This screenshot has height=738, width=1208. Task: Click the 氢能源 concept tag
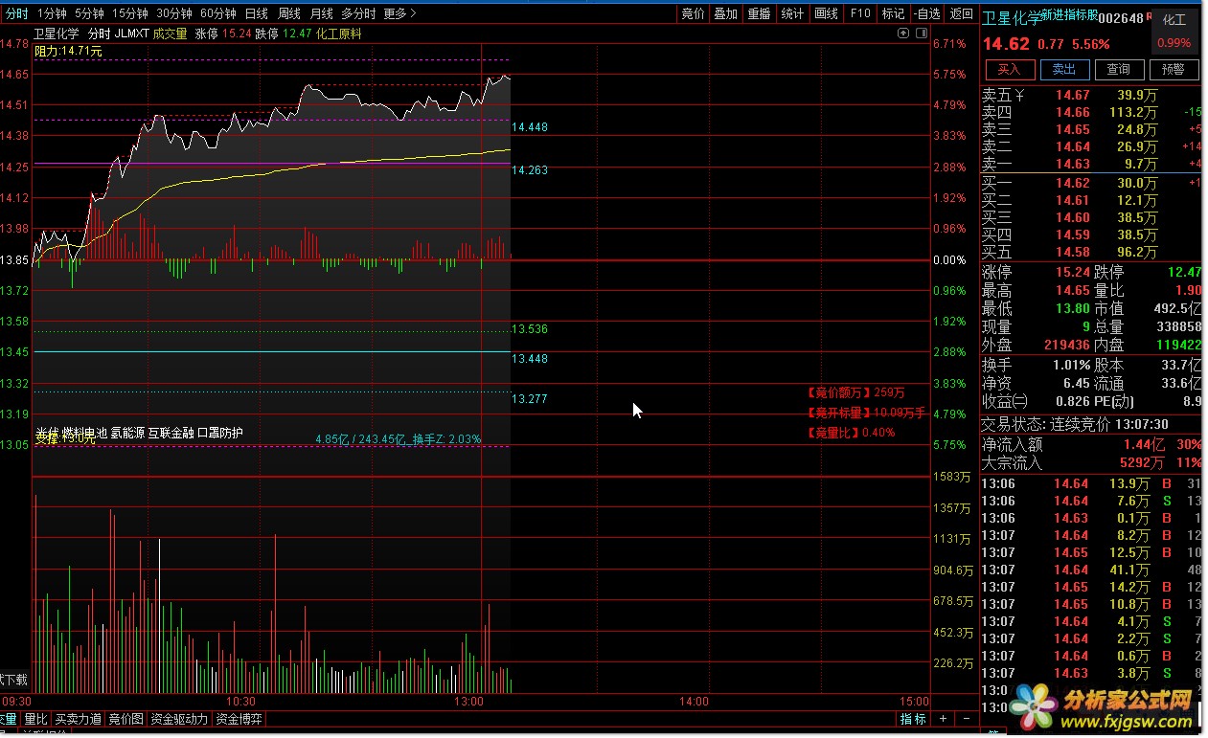point(127,434)
